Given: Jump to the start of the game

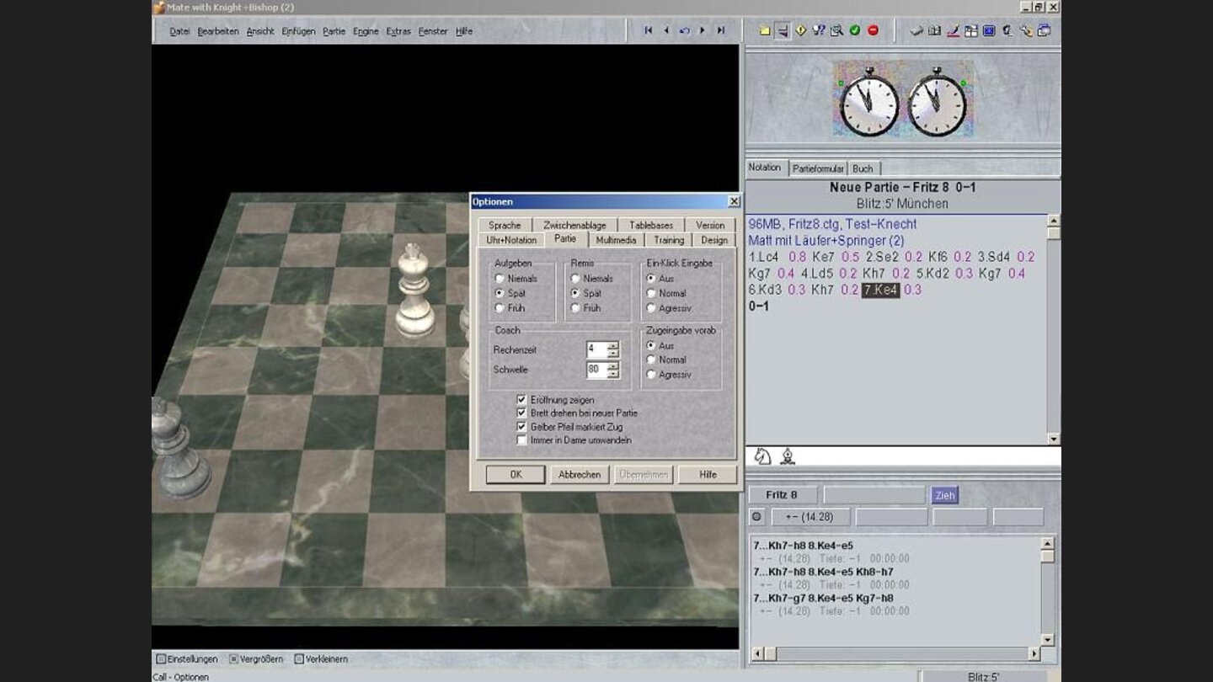Looking at the screenshot, I should tap(648, 30).
